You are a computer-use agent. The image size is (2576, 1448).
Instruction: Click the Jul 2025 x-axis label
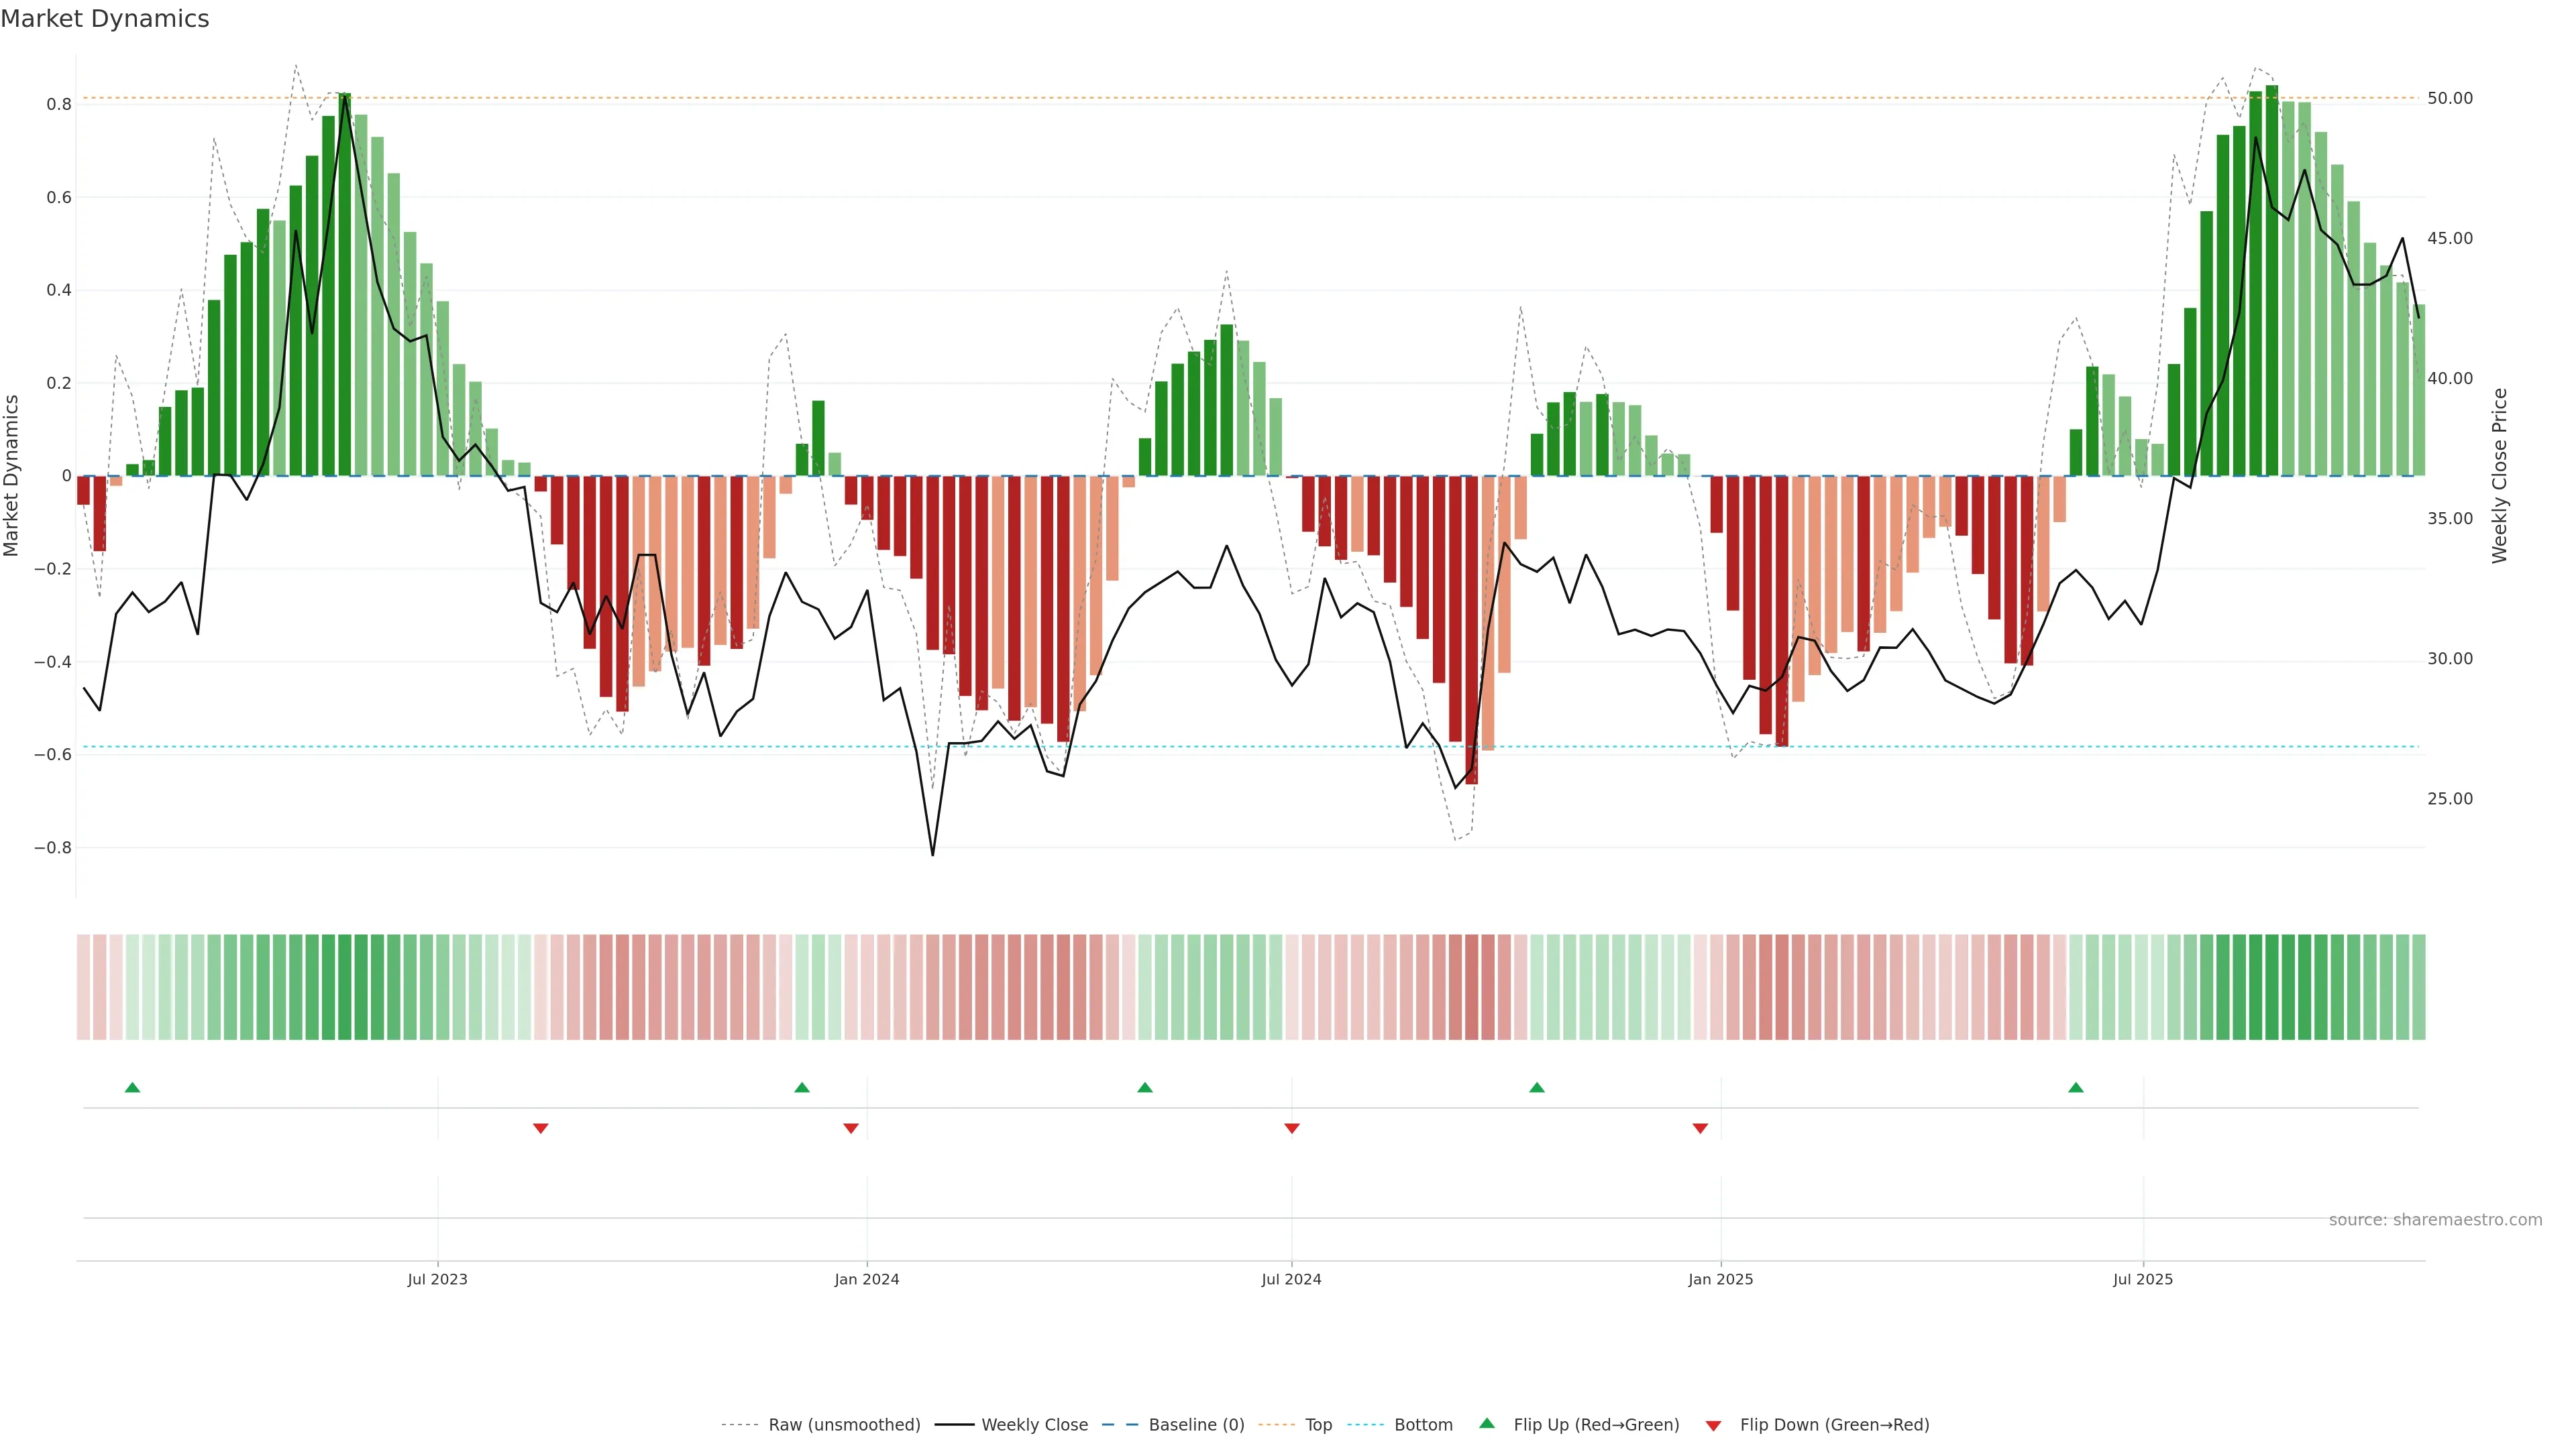click(x=2143, y=1280)
